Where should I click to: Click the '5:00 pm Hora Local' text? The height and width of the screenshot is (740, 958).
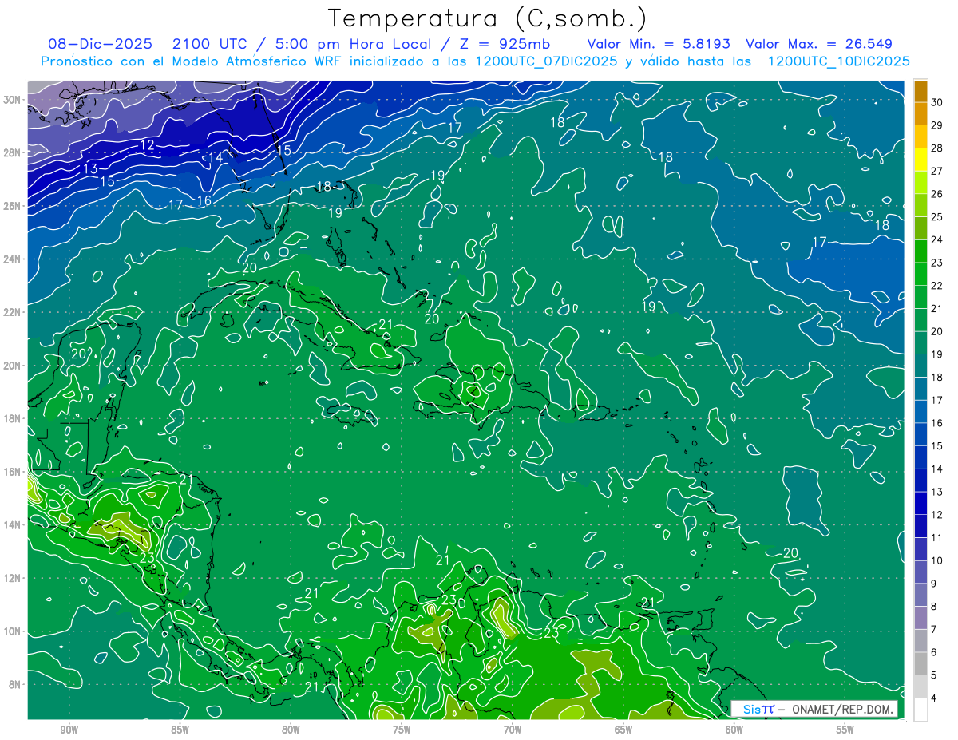(x=353, y=44)
